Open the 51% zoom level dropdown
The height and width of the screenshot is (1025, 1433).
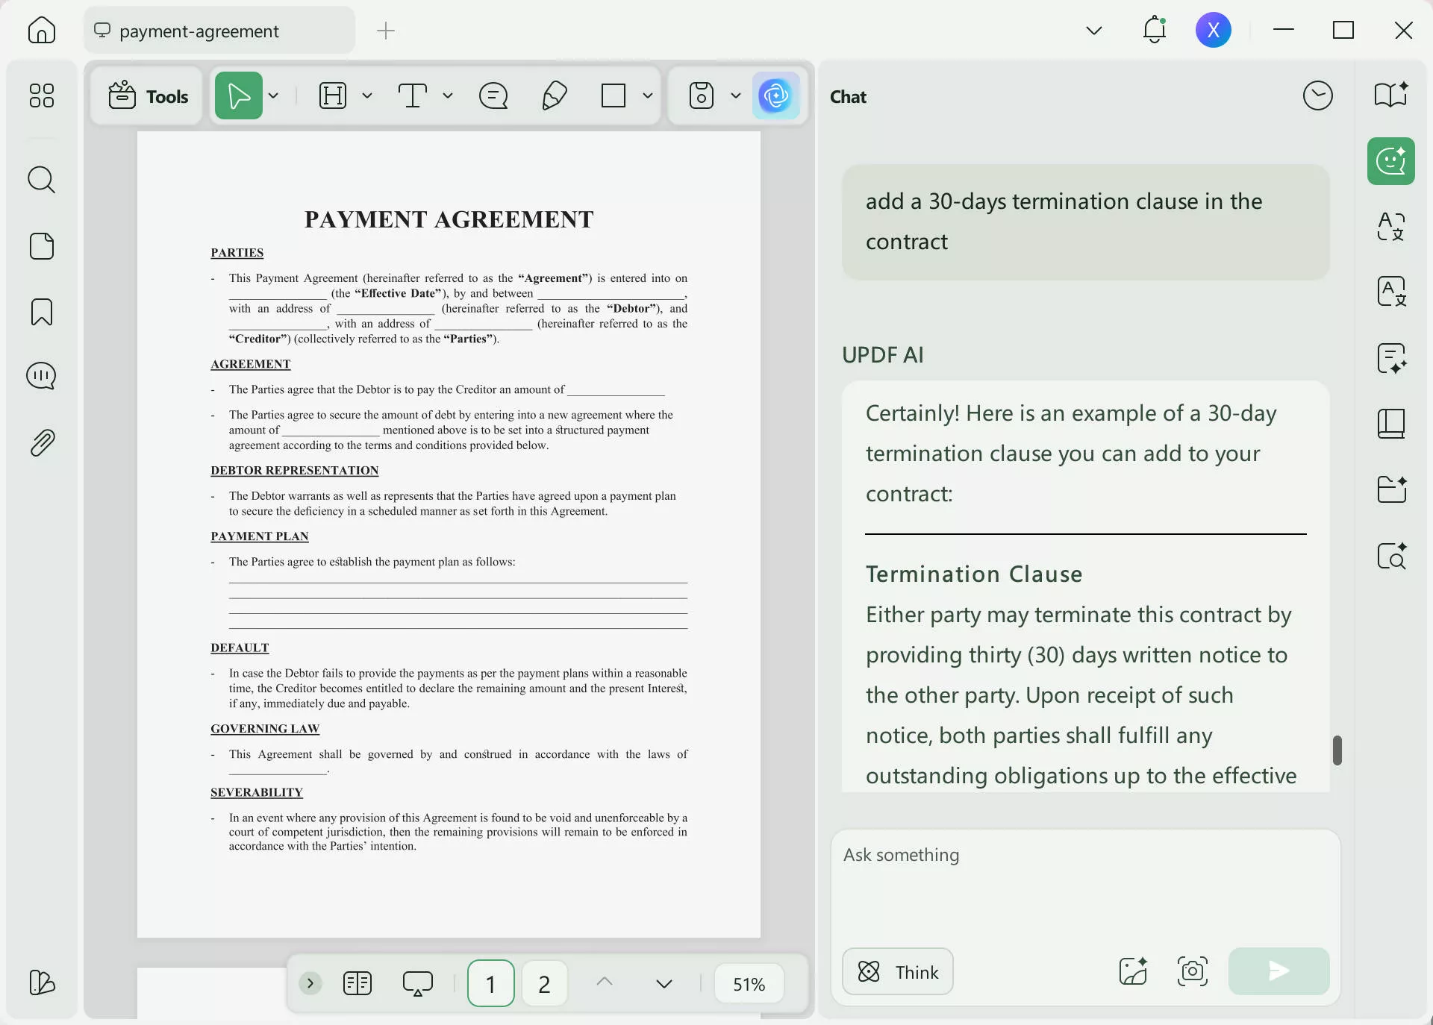[x=749, y=984]
